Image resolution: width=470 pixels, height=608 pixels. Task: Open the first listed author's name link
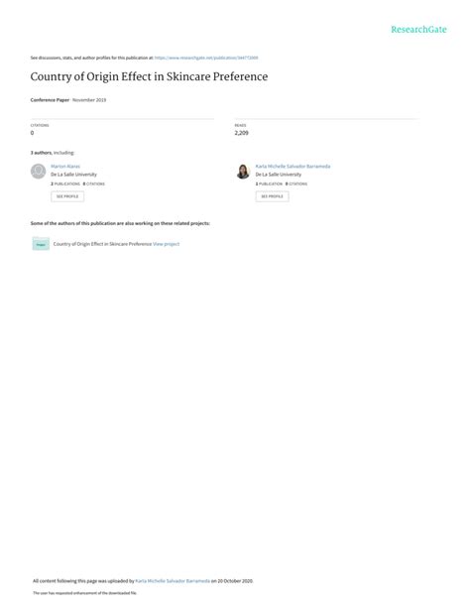pyautogui.click(x=65, y=167)
